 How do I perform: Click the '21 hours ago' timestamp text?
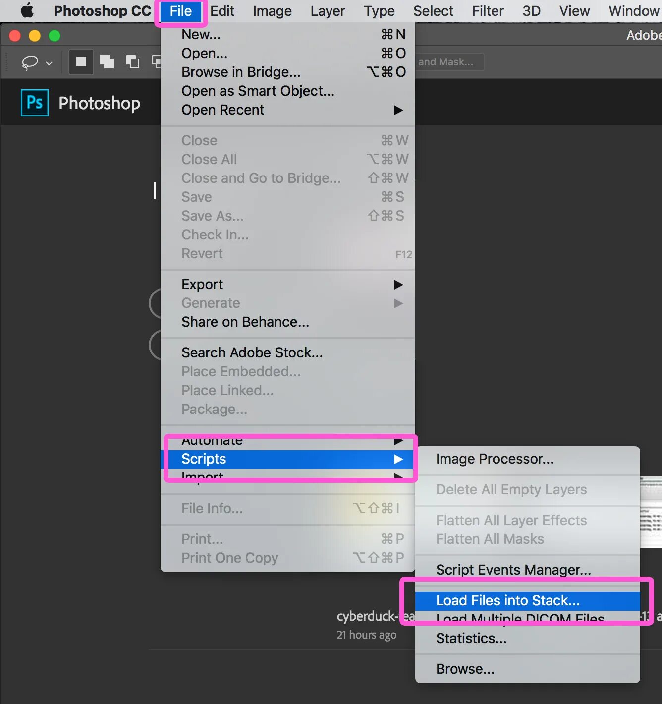click(x=367, y=635)
